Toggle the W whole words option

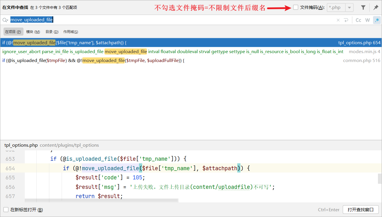[368, 20]
